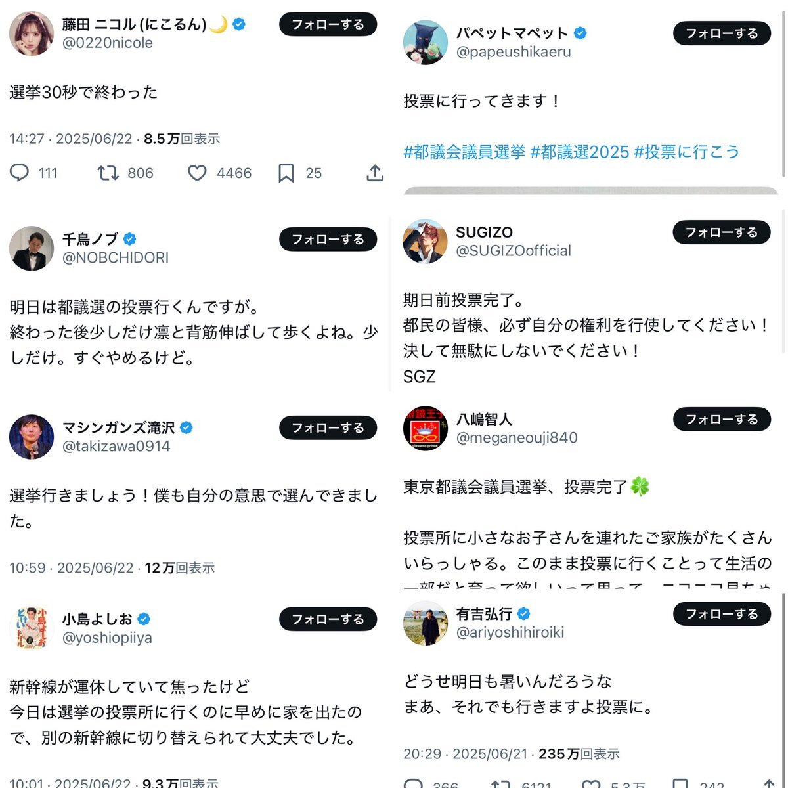
Task: Open 八嶋智人 profile avatar
Action: click(425, 428)
